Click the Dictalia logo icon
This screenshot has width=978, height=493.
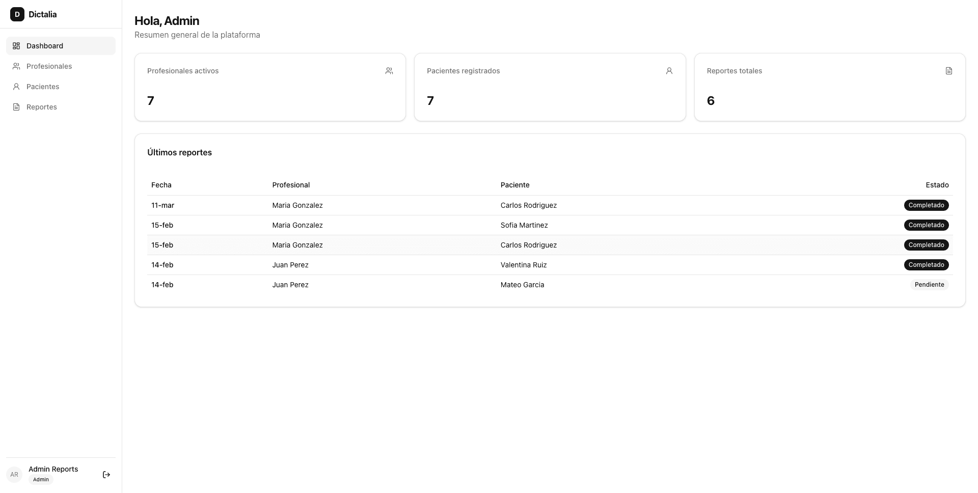17,14
